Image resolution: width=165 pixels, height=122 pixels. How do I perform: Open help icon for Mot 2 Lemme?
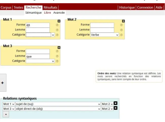[x=121, y=30]
